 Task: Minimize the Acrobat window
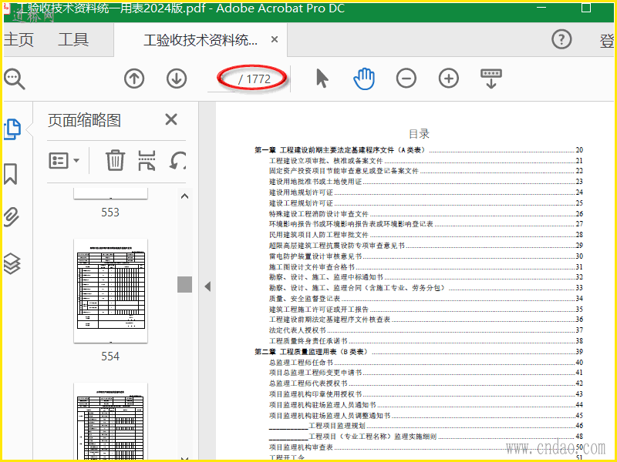click(541, 8)
